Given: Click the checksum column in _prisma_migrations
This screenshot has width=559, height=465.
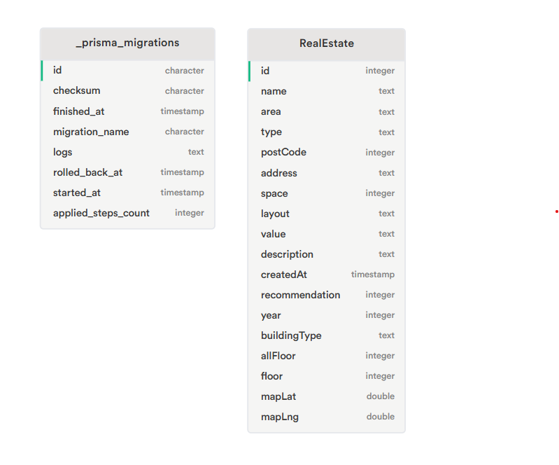Looking at the screenshot, I should click(127, 90).
